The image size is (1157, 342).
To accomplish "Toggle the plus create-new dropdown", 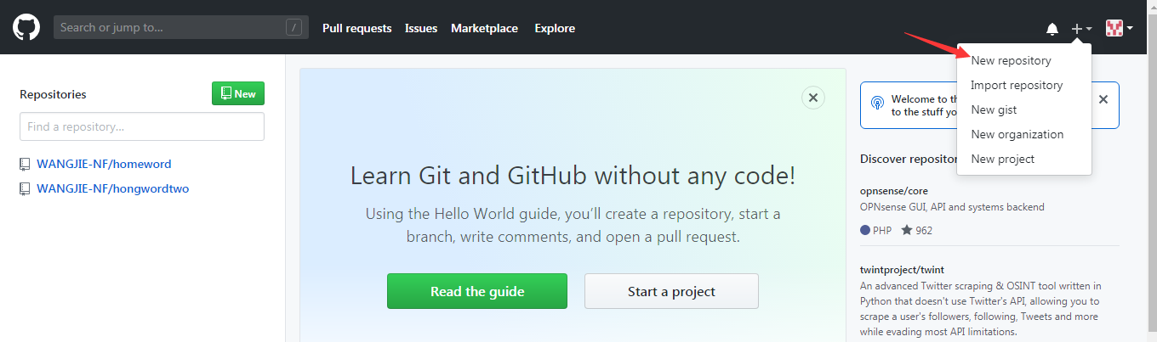I will (x=1081, y=29).
